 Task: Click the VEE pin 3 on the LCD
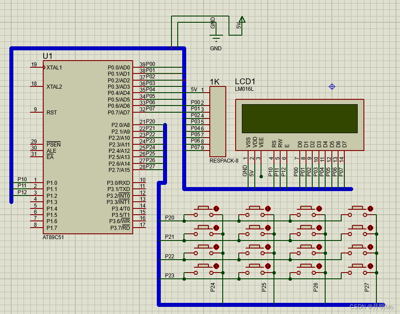coord(261,156)
